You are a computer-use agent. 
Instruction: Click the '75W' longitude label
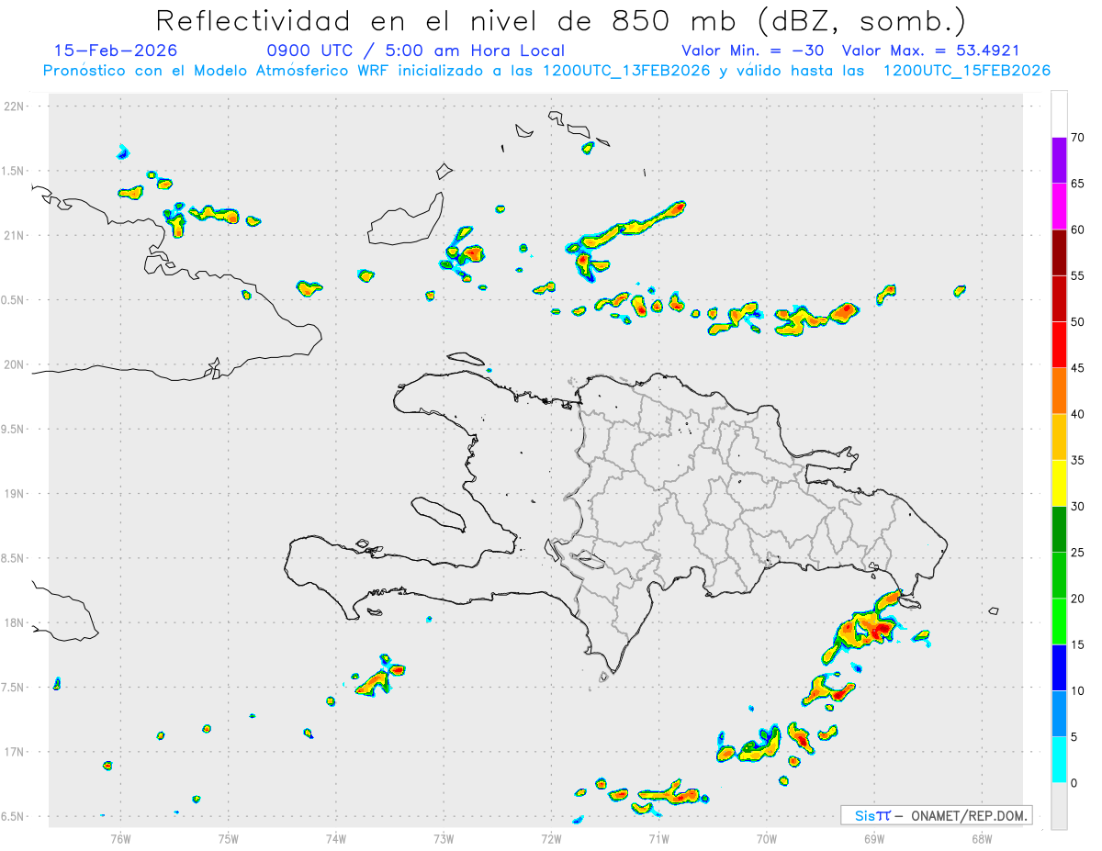pos(229,838)
